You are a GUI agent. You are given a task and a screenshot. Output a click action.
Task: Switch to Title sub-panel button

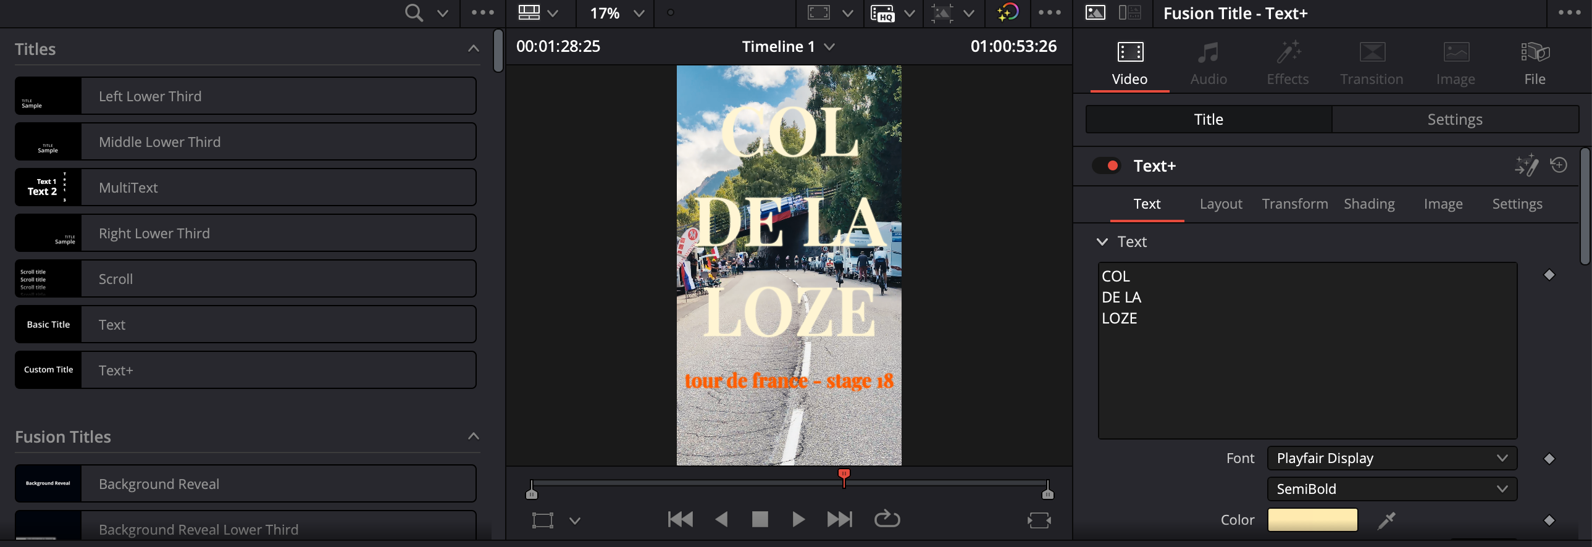[x=1209, y=119]
